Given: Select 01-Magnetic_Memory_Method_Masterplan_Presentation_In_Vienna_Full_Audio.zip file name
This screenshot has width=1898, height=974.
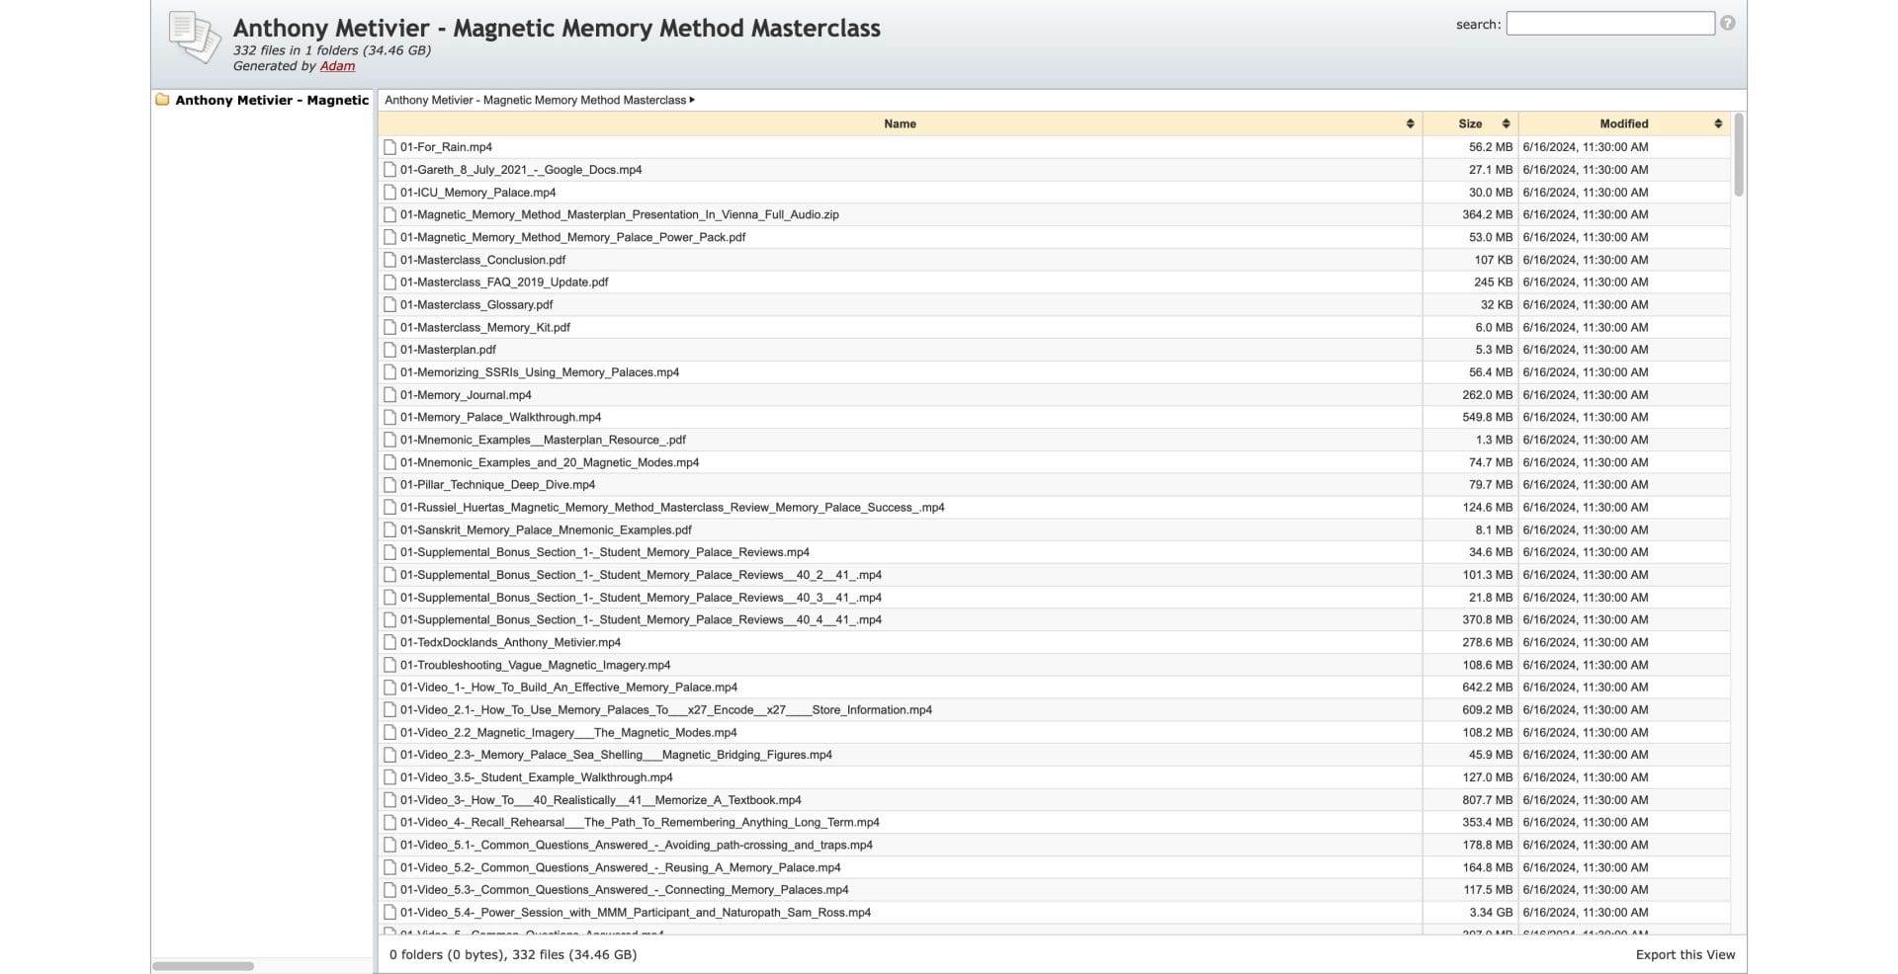Looking at the screenshot, I should (x=619, y=214).
